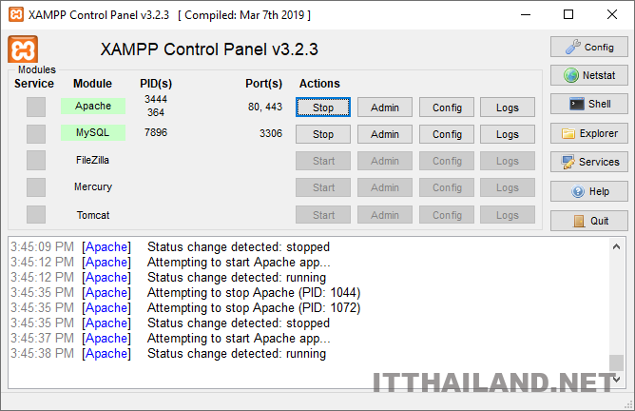
Task: Stop the Apache module
Action: click(x=323, y=108)
